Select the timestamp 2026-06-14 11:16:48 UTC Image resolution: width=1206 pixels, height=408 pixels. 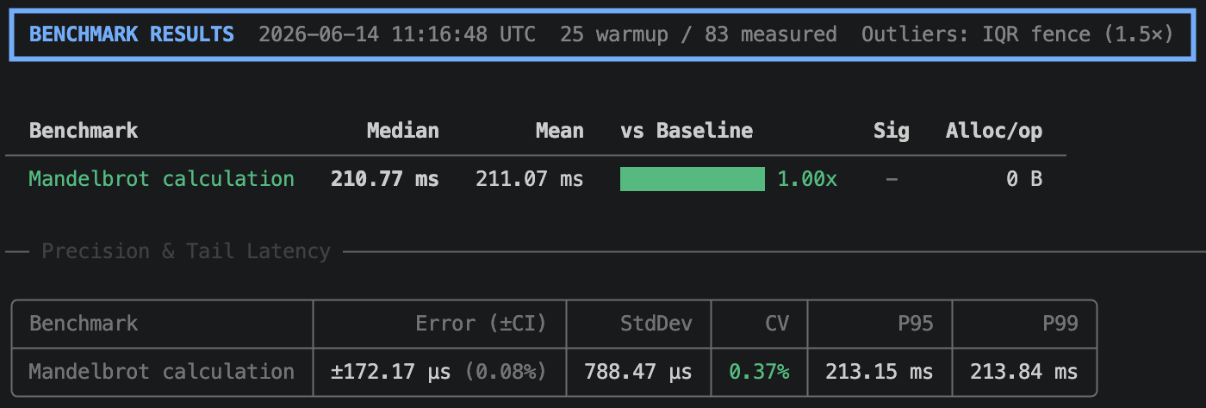[397, 34]
